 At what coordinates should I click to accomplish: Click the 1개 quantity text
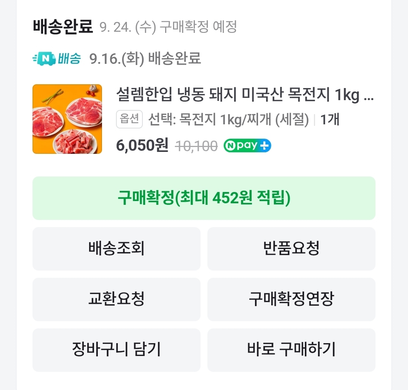click(330, 120)
